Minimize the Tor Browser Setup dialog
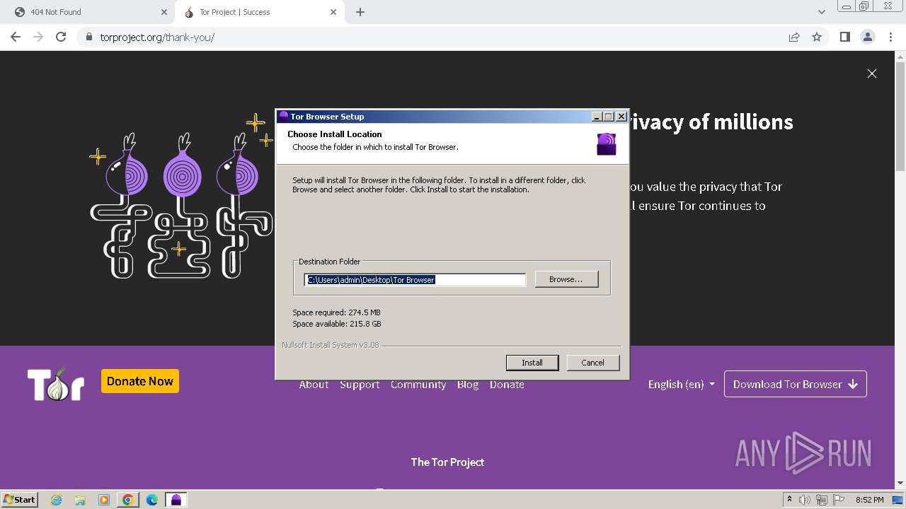 (x=596, y=117)
